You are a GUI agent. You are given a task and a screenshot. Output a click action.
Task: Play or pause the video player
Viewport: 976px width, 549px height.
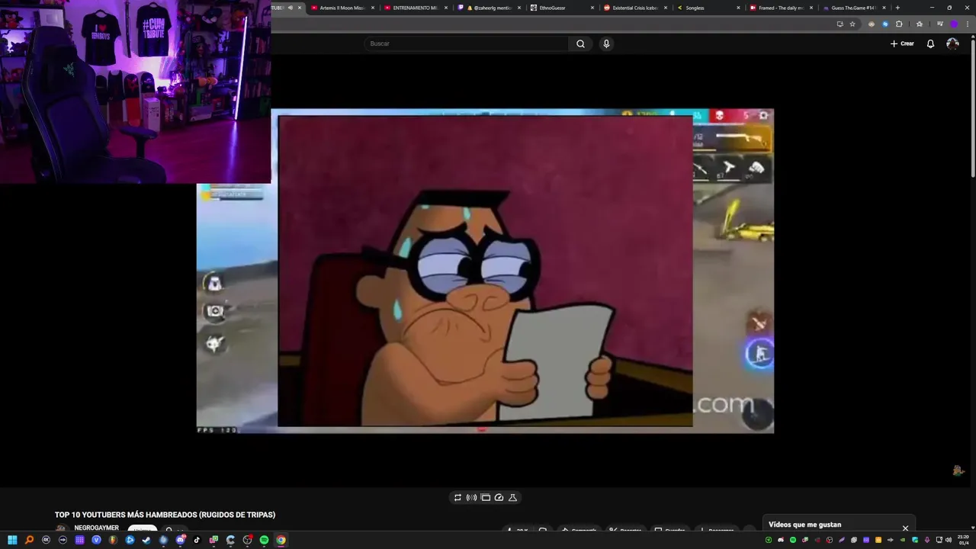pyautogui.click(x=485, y=271)
